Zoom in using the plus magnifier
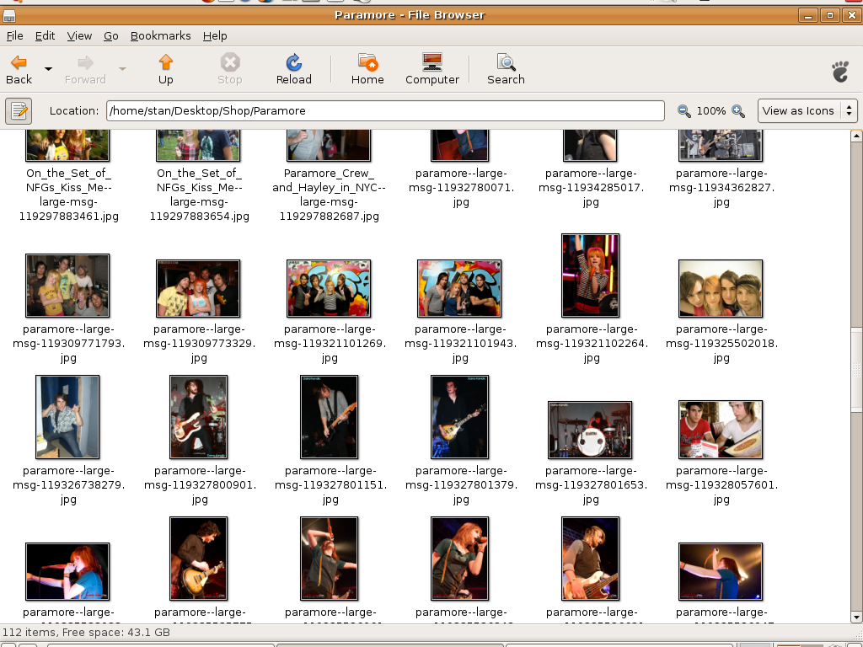Screen dimensions: 863x647 click(738, 111)
